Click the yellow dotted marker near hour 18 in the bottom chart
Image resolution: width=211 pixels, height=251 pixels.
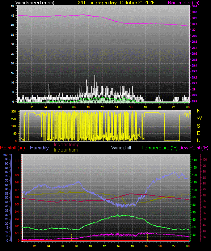pos(147,237)
